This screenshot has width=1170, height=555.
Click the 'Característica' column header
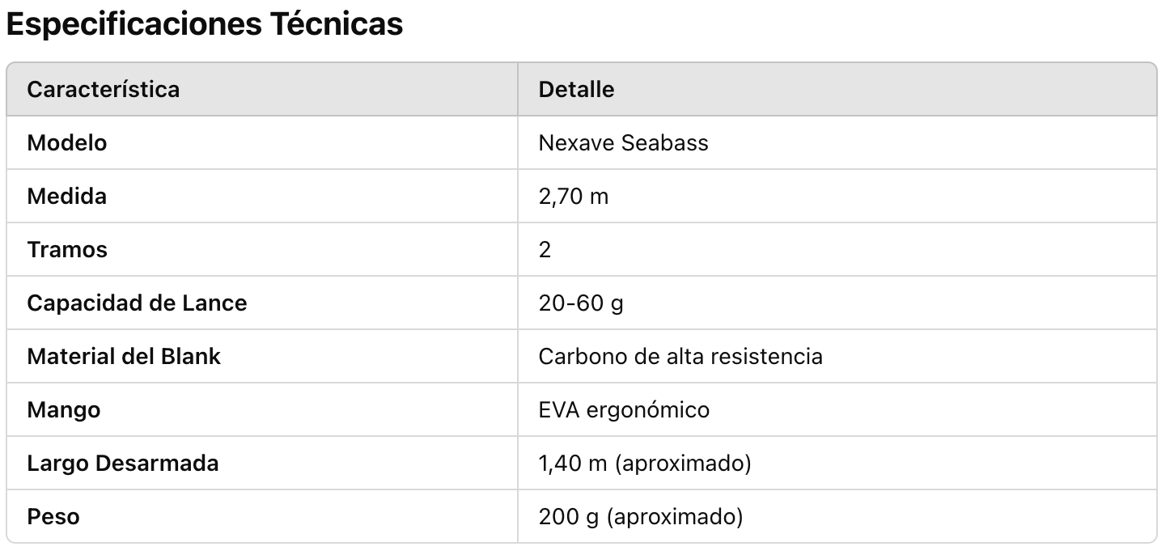(104, 89)
